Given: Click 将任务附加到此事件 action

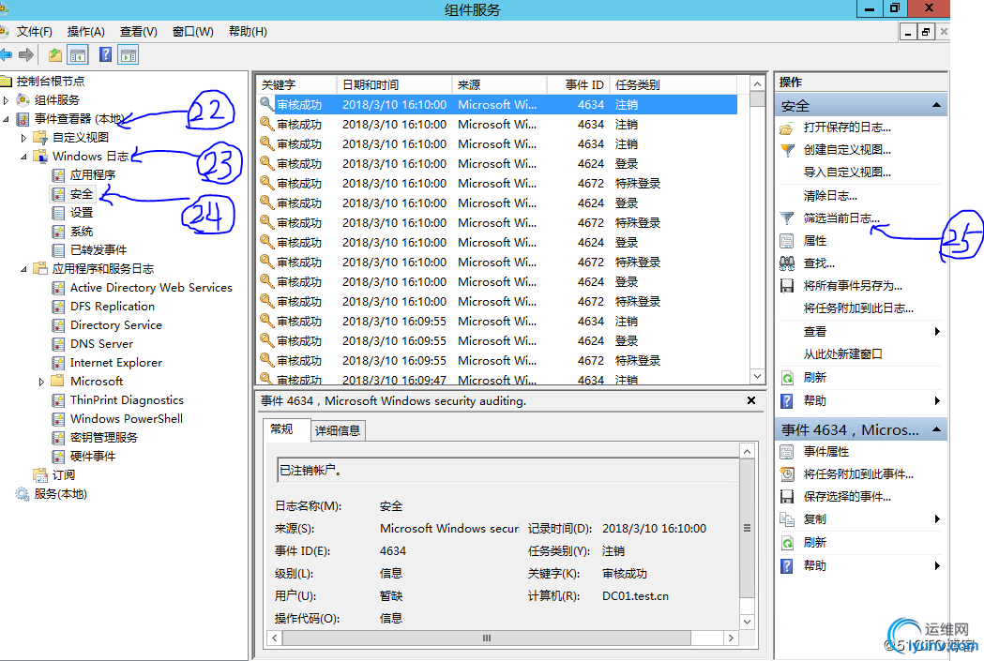Looking at the screenshot, I should 858,474.
